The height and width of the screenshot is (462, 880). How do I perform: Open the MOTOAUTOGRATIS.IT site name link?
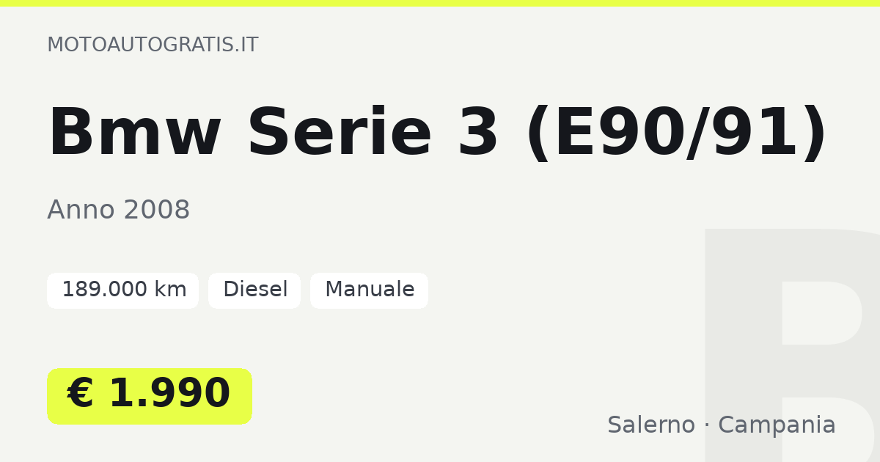[153, 45]
